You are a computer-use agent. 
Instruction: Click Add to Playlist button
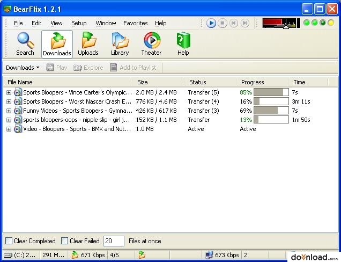133,68
